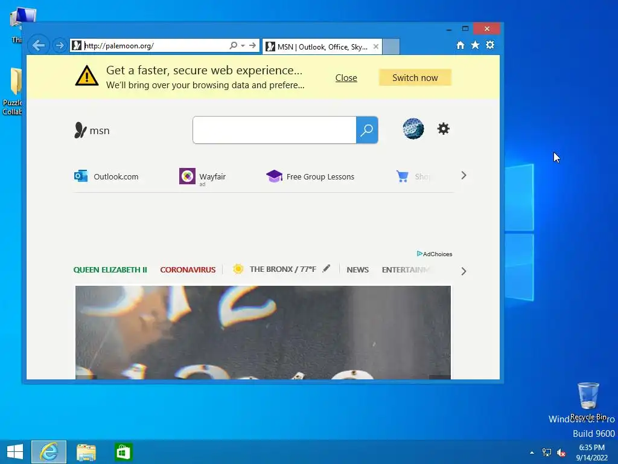Image resolution: width=618 pixels, height=464 pixels.
Task: Click the shopping cart icon shortcut
Action: tap(403, 176)
